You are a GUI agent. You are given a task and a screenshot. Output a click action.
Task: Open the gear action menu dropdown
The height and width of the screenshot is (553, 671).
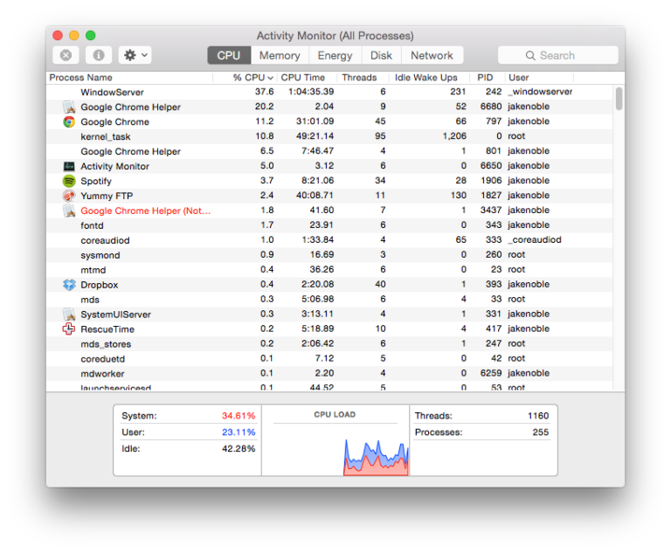click(x=135, y=55)
